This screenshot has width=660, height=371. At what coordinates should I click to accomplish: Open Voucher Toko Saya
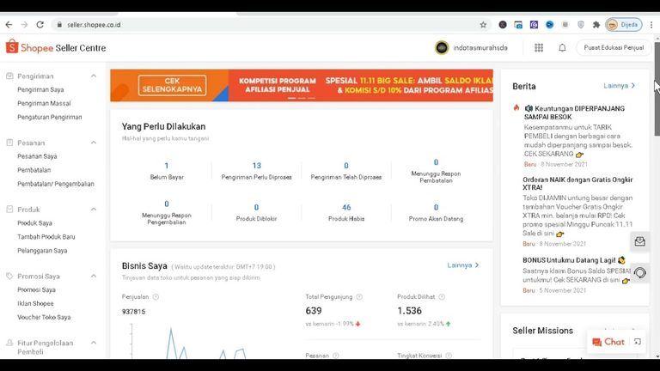44,317
